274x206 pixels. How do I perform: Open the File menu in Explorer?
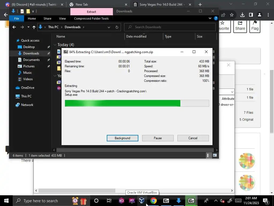[x=17, y=19]
